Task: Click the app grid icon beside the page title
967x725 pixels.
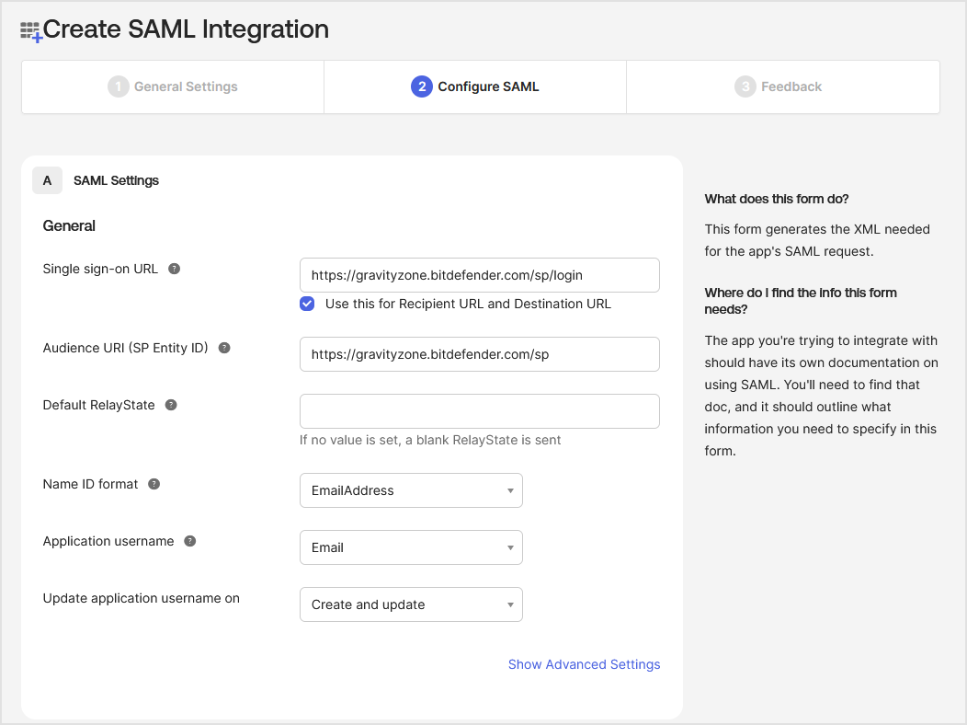Action: pos(31,31)
